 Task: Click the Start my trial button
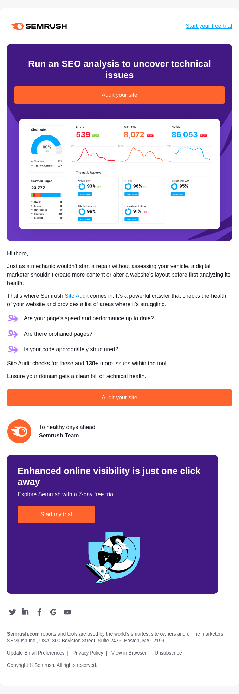click(56, 514)
